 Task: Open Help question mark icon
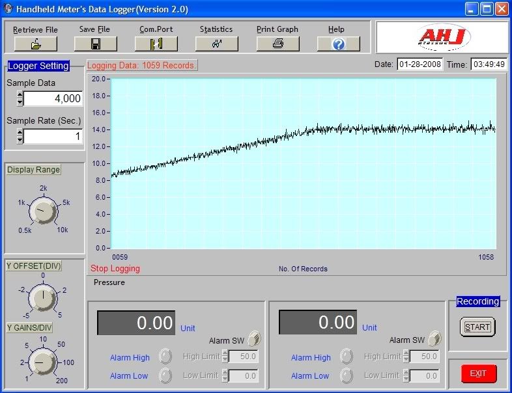[337, 44]
